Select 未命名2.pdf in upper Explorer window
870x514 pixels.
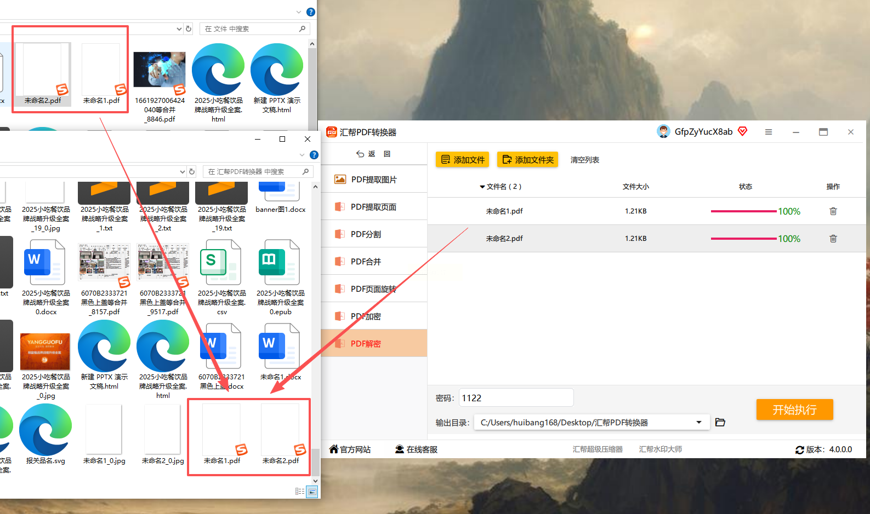click(43, 74)
